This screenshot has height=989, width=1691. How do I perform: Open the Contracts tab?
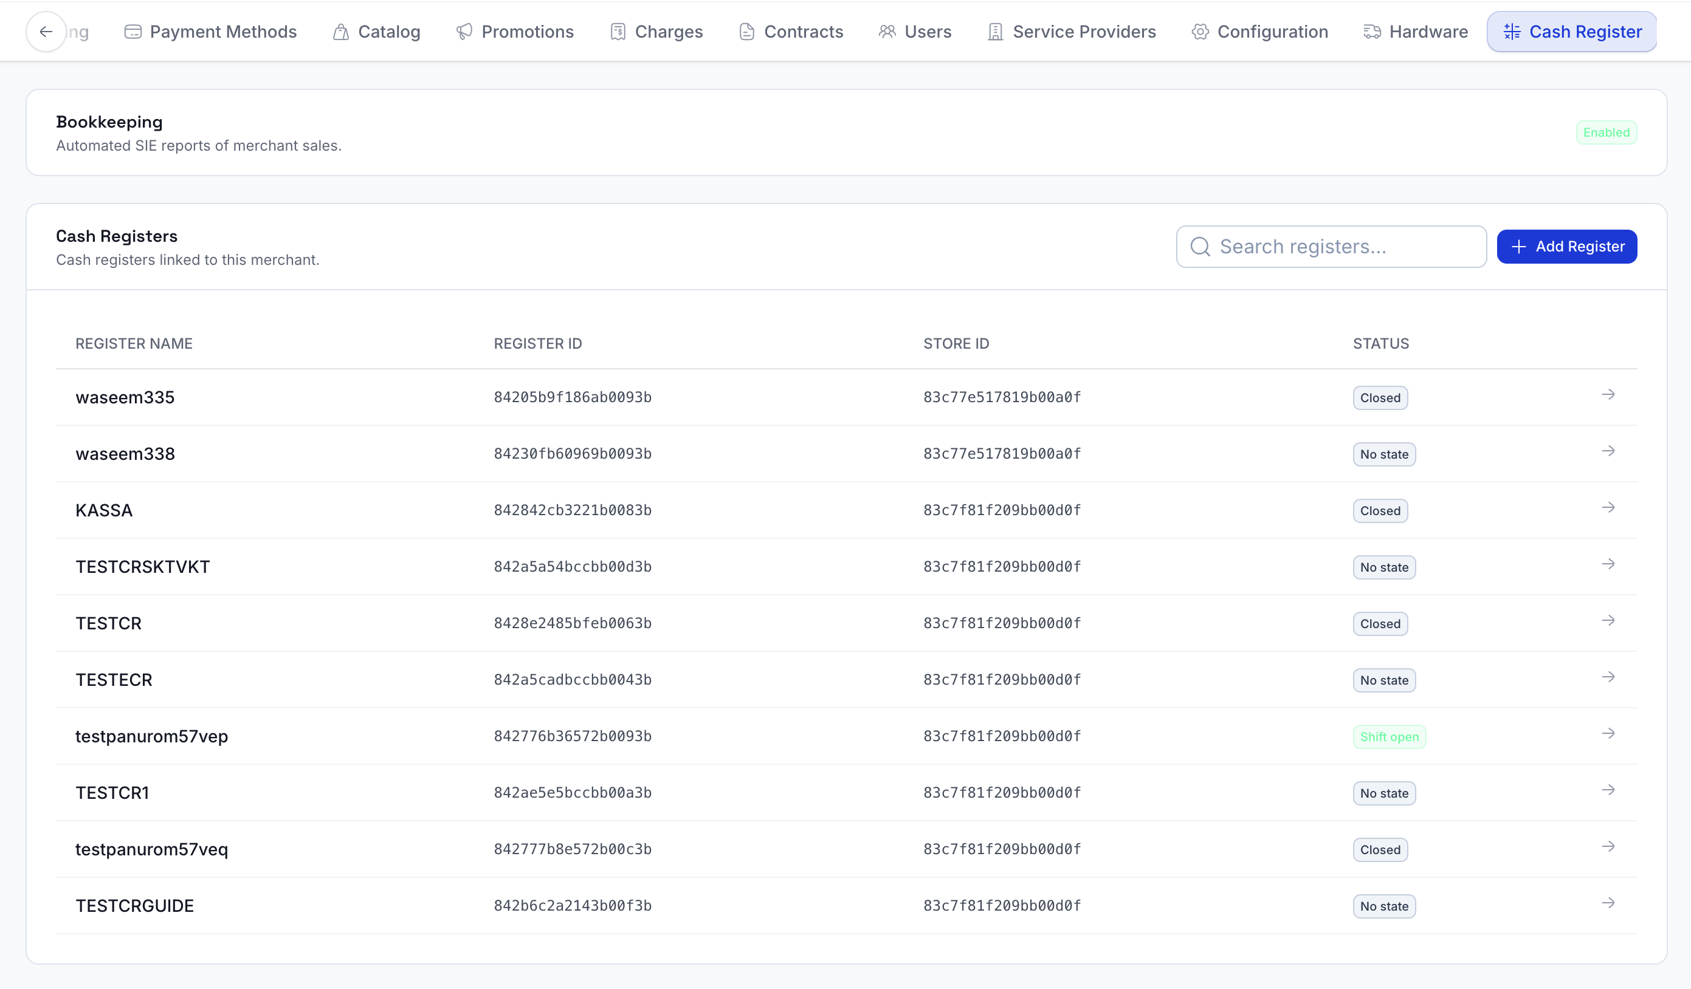tap(790, 32)
